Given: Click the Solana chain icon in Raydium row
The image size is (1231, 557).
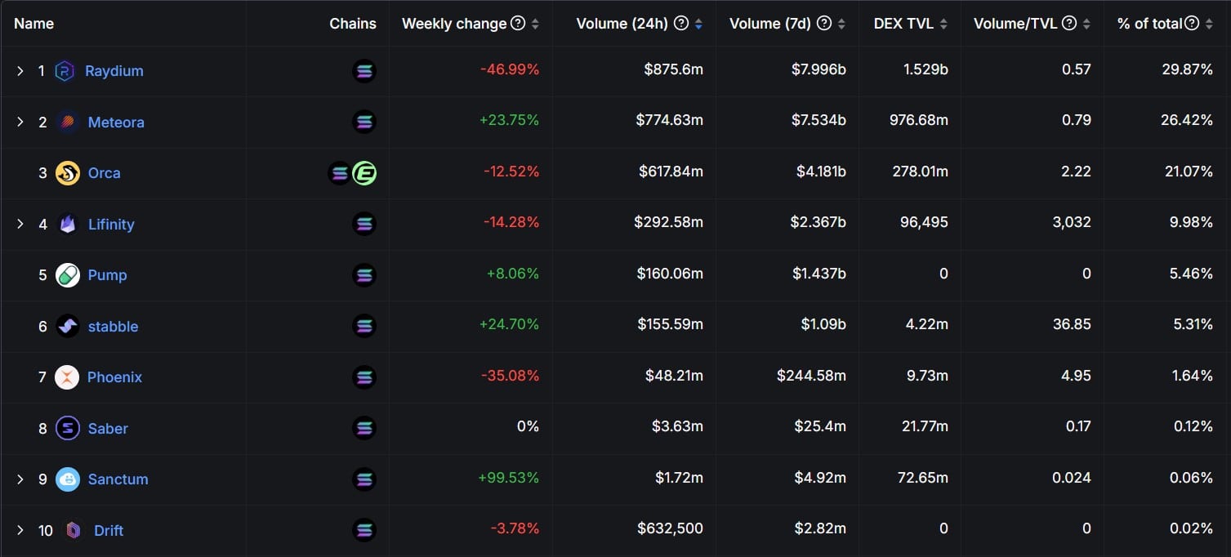Looking at the screenshot, I should tap(364, 71).
